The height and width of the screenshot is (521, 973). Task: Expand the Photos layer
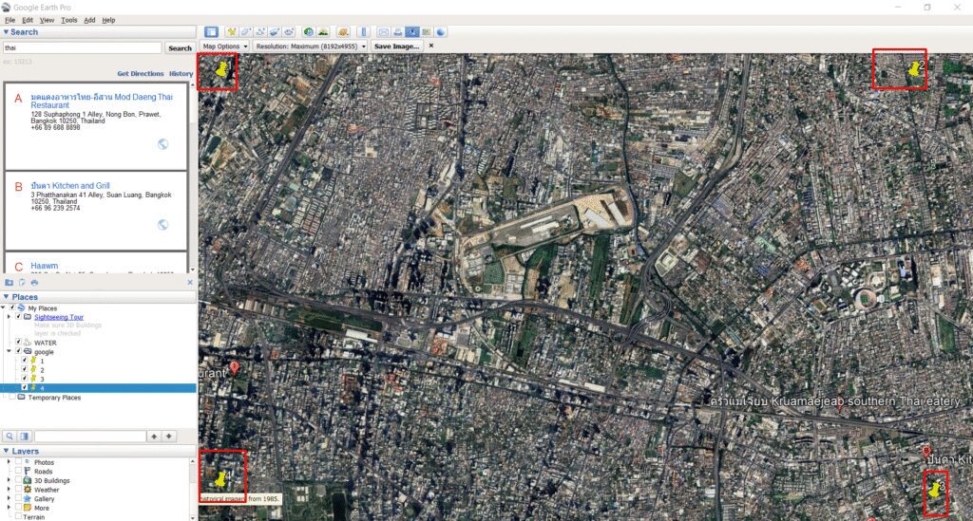[9, 462]
